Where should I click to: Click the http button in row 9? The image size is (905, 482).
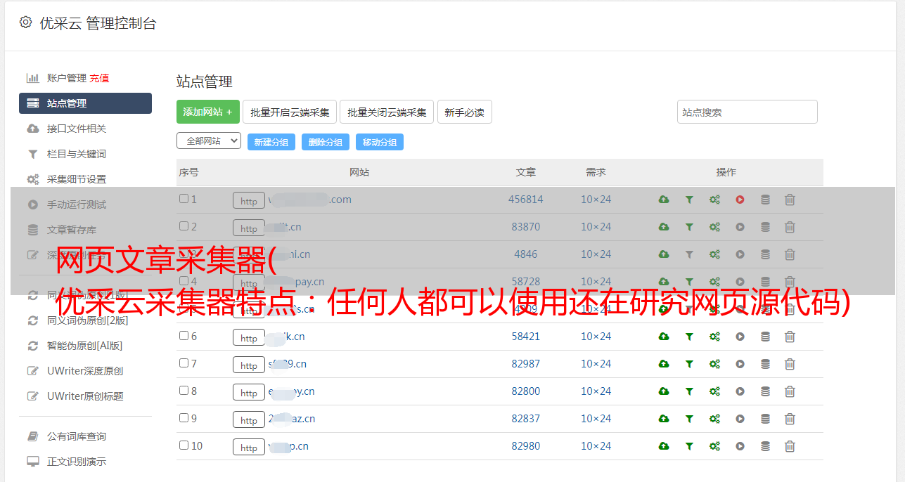249,420
